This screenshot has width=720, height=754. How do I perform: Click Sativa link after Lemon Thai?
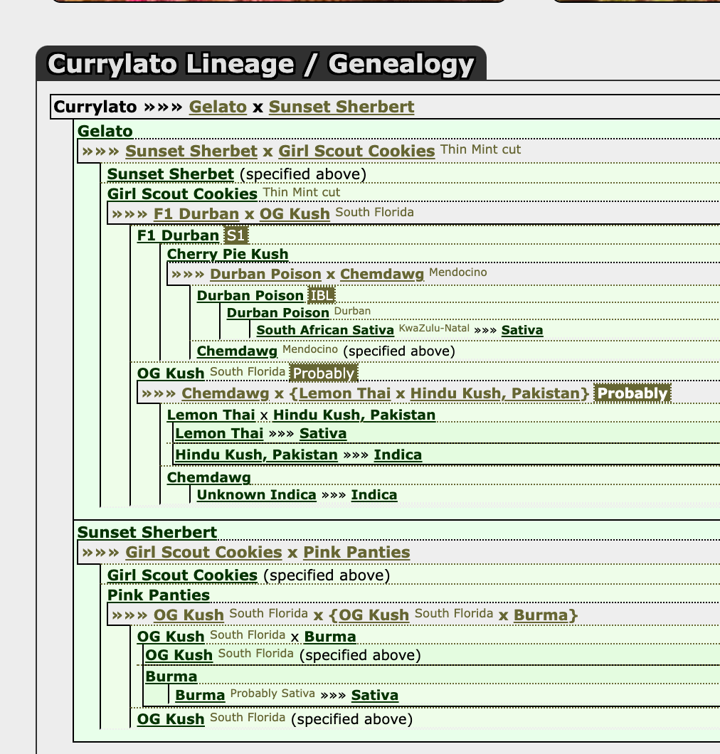tap(323, 434)
